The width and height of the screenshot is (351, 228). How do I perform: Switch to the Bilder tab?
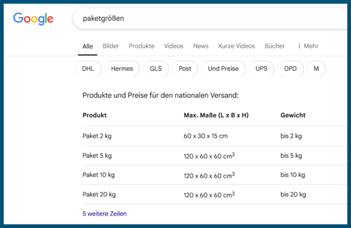coord(111,46)
